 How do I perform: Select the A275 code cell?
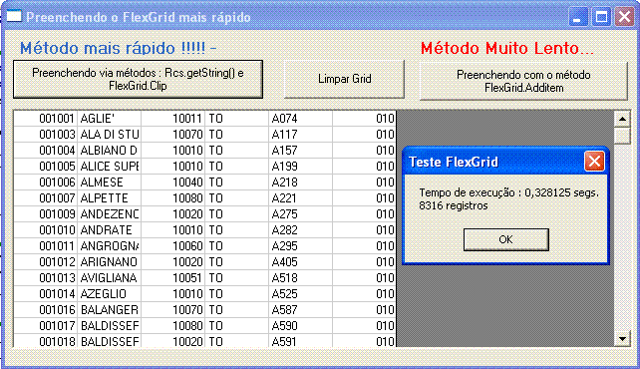pos(300,213)
